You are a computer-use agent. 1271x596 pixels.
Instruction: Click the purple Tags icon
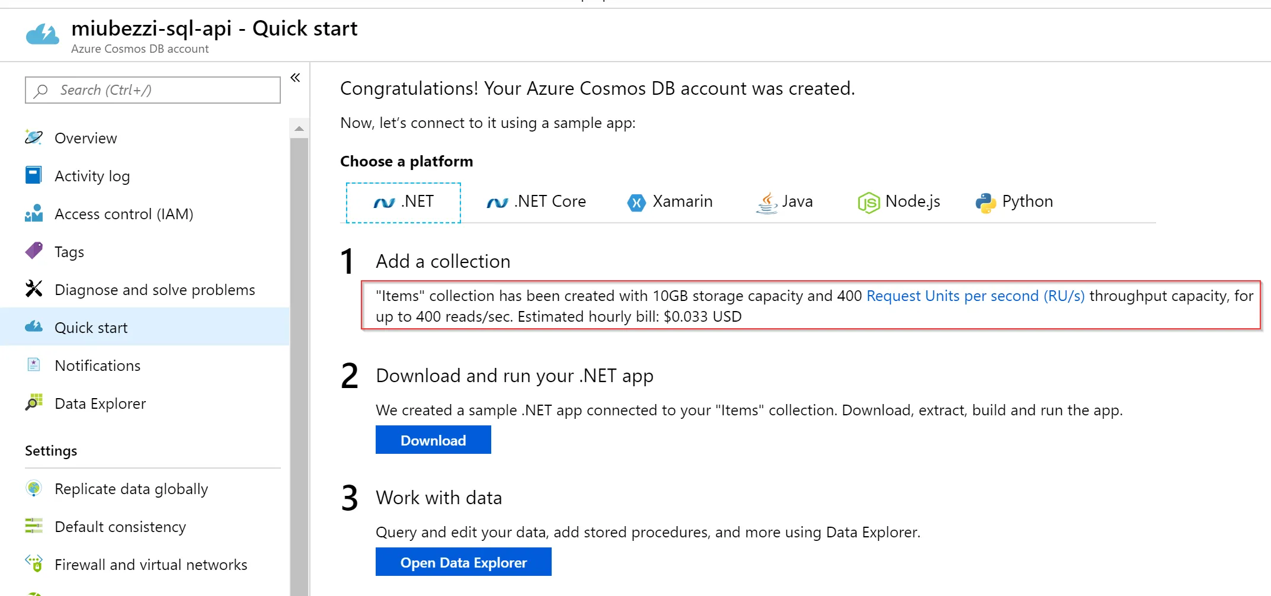tap(34, 251)
